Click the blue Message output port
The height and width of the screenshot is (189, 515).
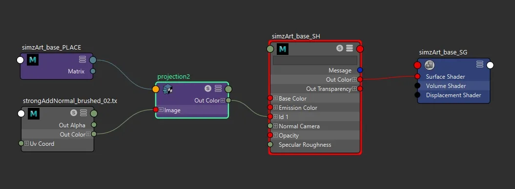pyautogui.click(x=360, y=70)
